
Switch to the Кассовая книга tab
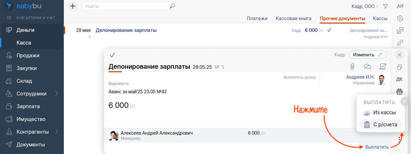293,18
